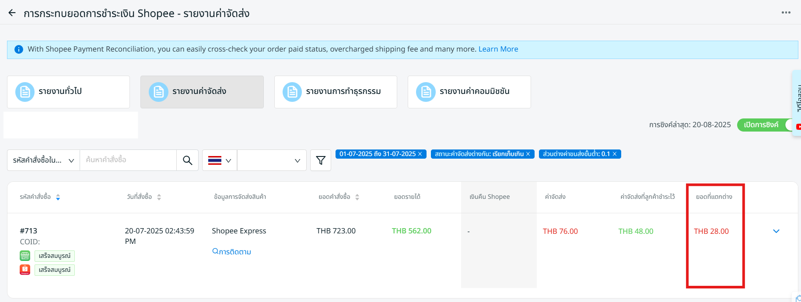Click the order search input field
This screenshot has width=801, height=302.
coord(128,160)
